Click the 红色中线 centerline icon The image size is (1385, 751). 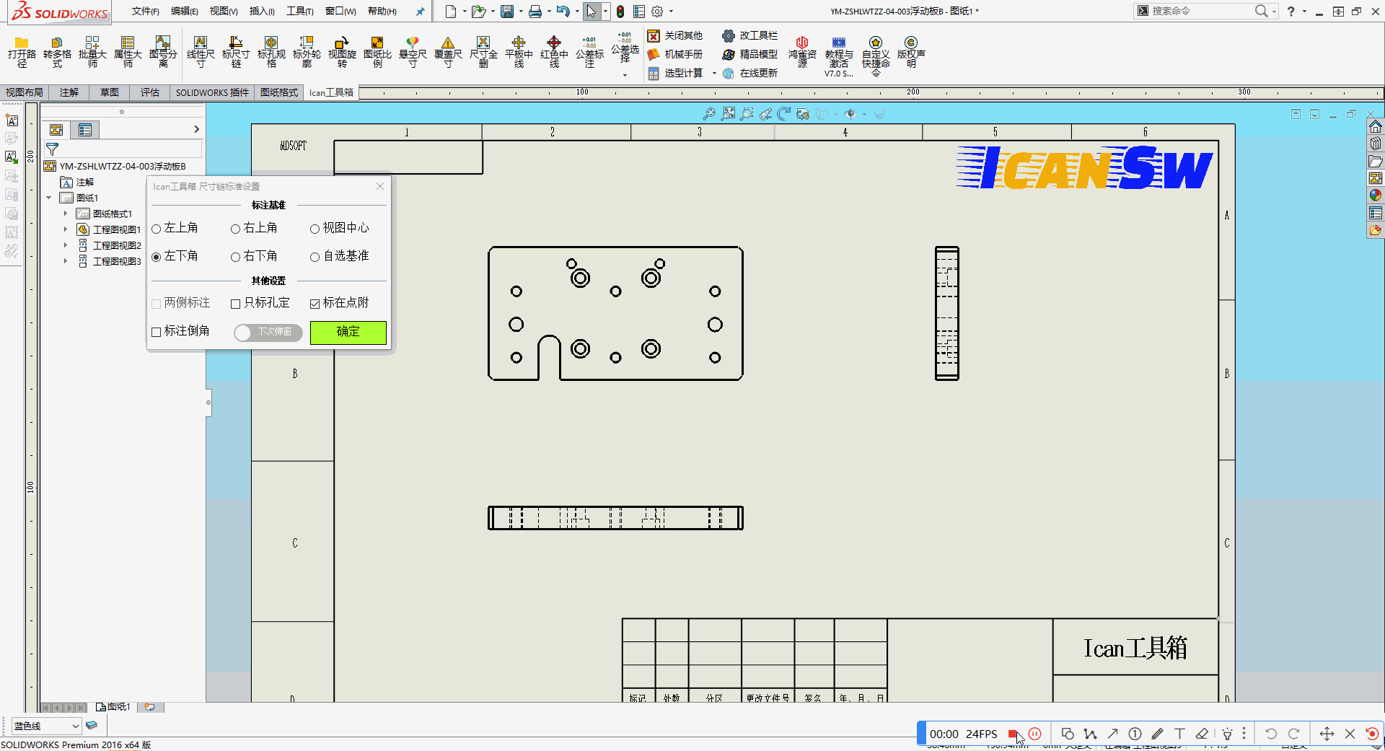pos(554,43)
